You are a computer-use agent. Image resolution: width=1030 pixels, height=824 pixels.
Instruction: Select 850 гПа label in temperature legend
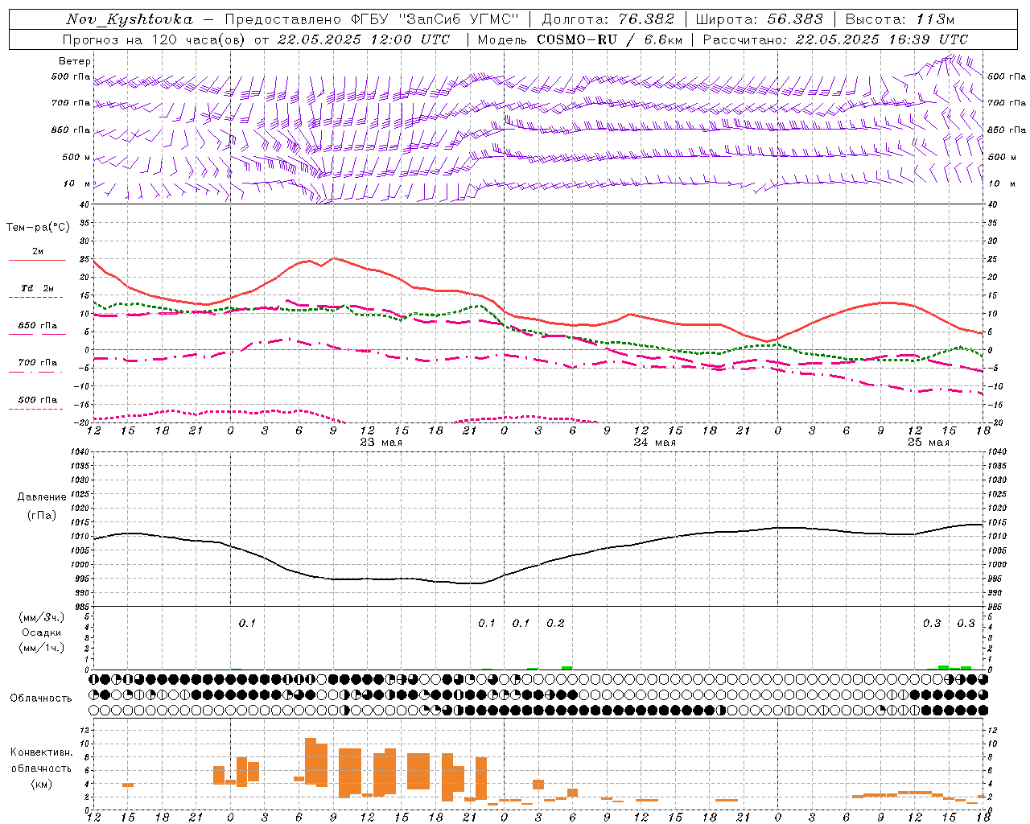38,325
